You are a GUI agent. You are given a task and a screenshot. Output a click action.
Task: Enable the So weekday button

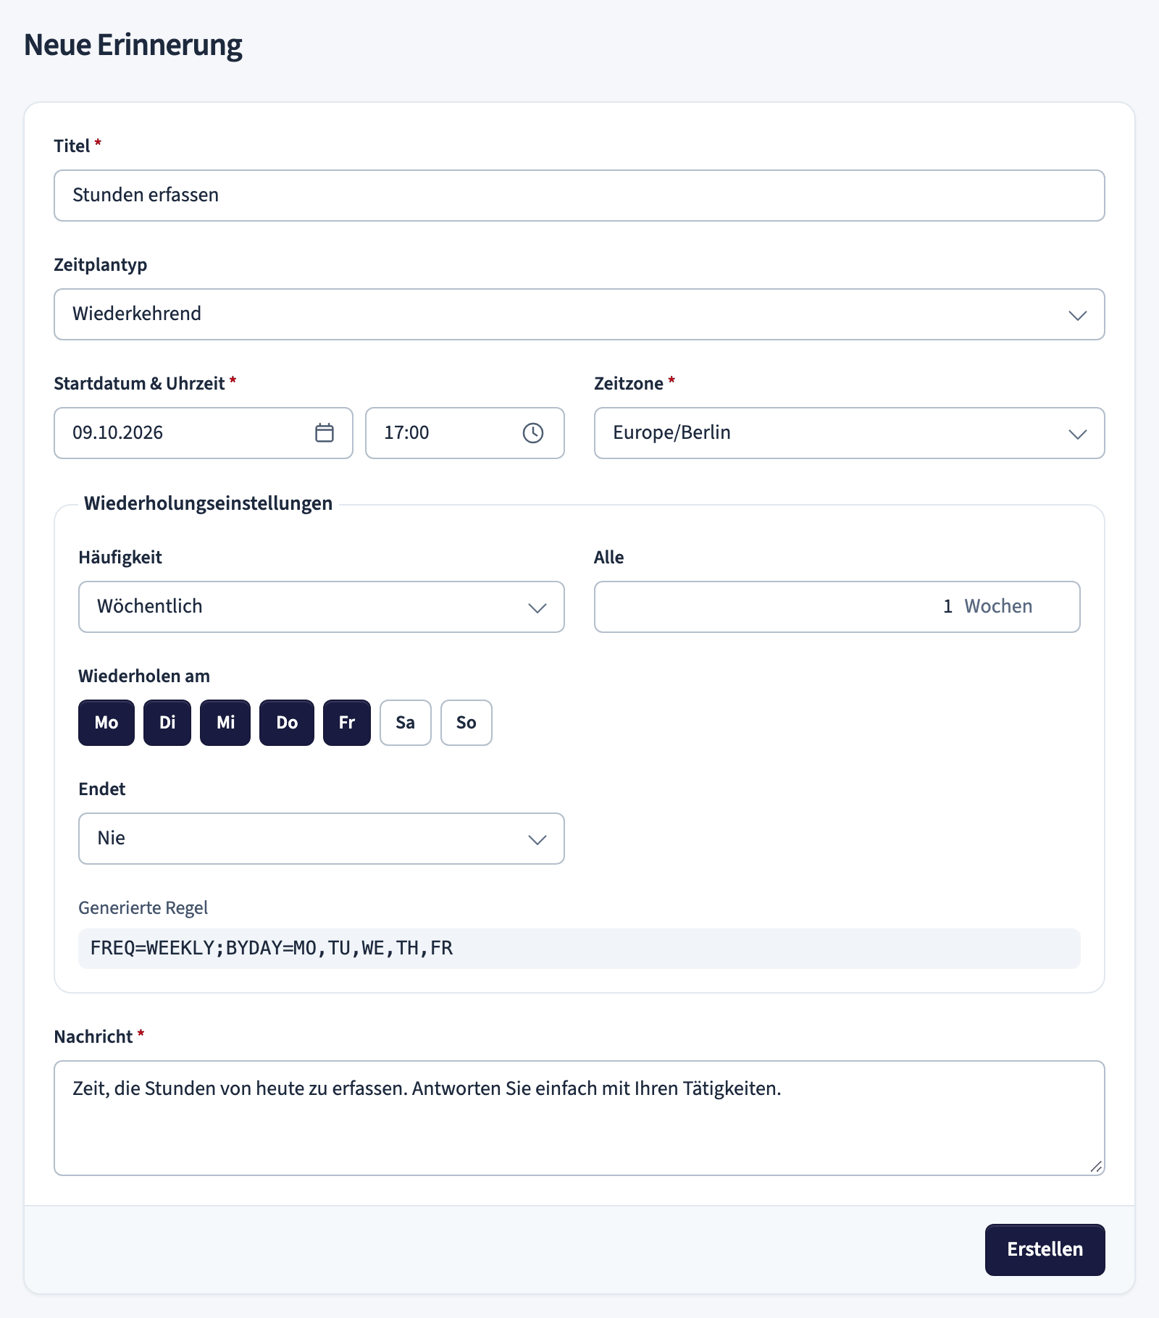(x=466, y=723)
